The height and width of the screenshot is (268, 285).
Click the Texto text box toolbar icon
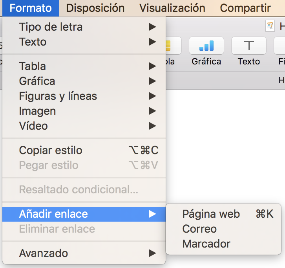[x=248, y=46]
